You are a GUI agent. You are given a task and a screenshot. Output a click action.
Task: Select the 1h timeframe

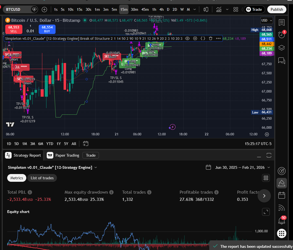[x=154, y=9]
